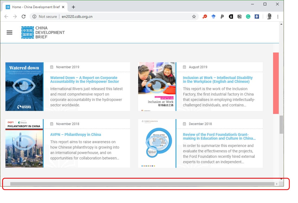
Task: Open Chrome's three-dot menu
Action: pyautogui.click(x=278, y=17)
